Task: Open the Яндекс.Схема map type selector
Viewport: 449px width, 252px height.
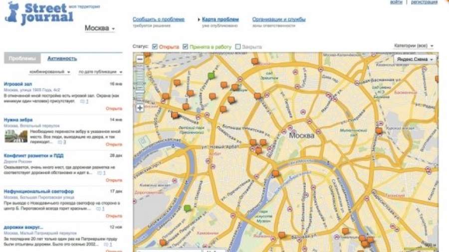Action: [415, 59]
